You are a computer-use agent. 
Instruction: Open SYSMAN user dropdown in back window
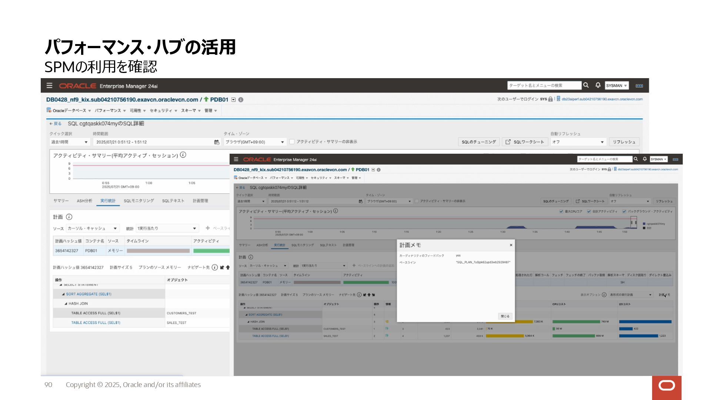coord(617,86)
